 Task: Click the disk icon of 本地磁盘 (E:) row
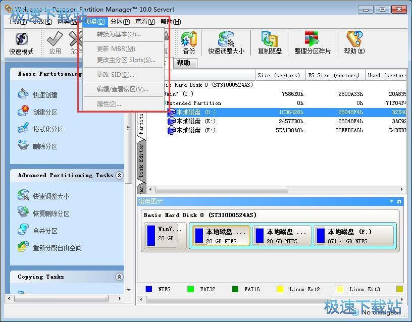[171, 121]
